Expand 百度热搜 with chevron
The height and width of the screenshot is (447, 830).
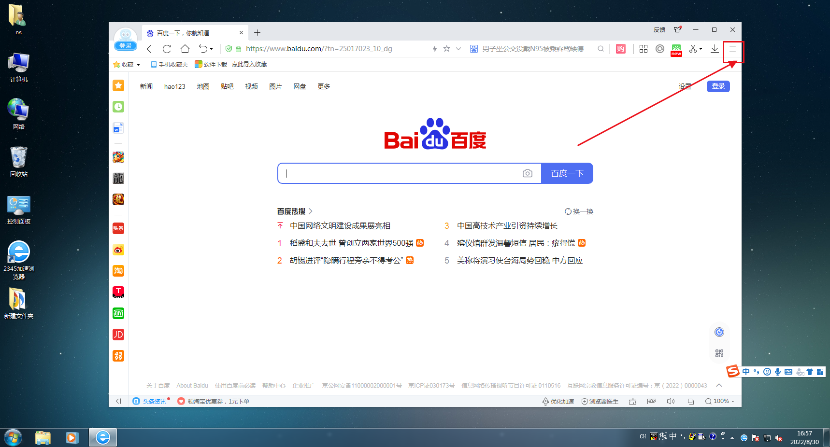coord(311,211)
